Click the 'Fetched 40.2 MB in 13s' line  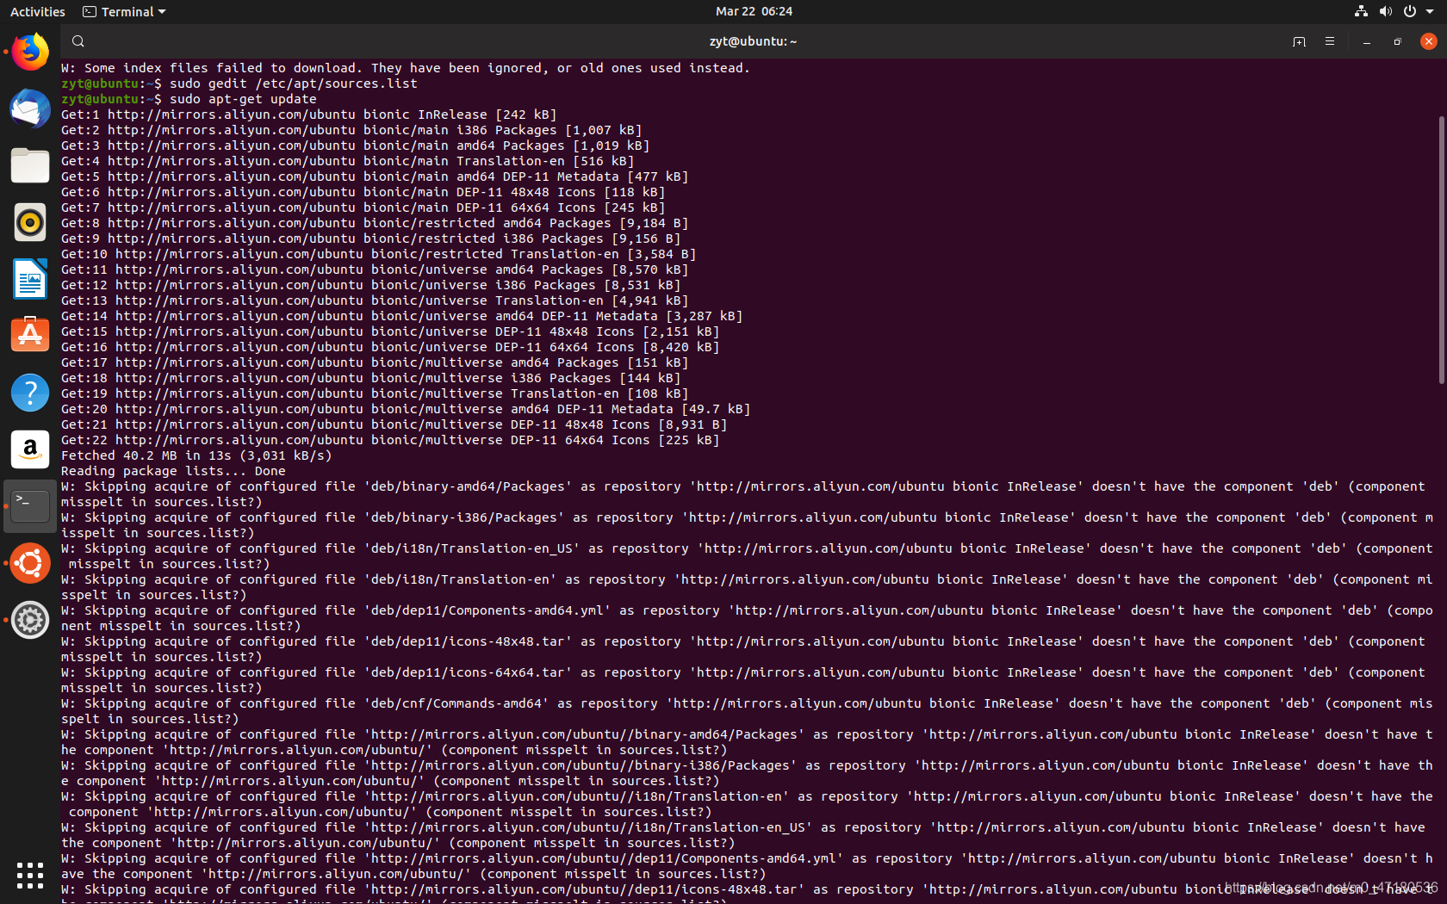point(196,455)
